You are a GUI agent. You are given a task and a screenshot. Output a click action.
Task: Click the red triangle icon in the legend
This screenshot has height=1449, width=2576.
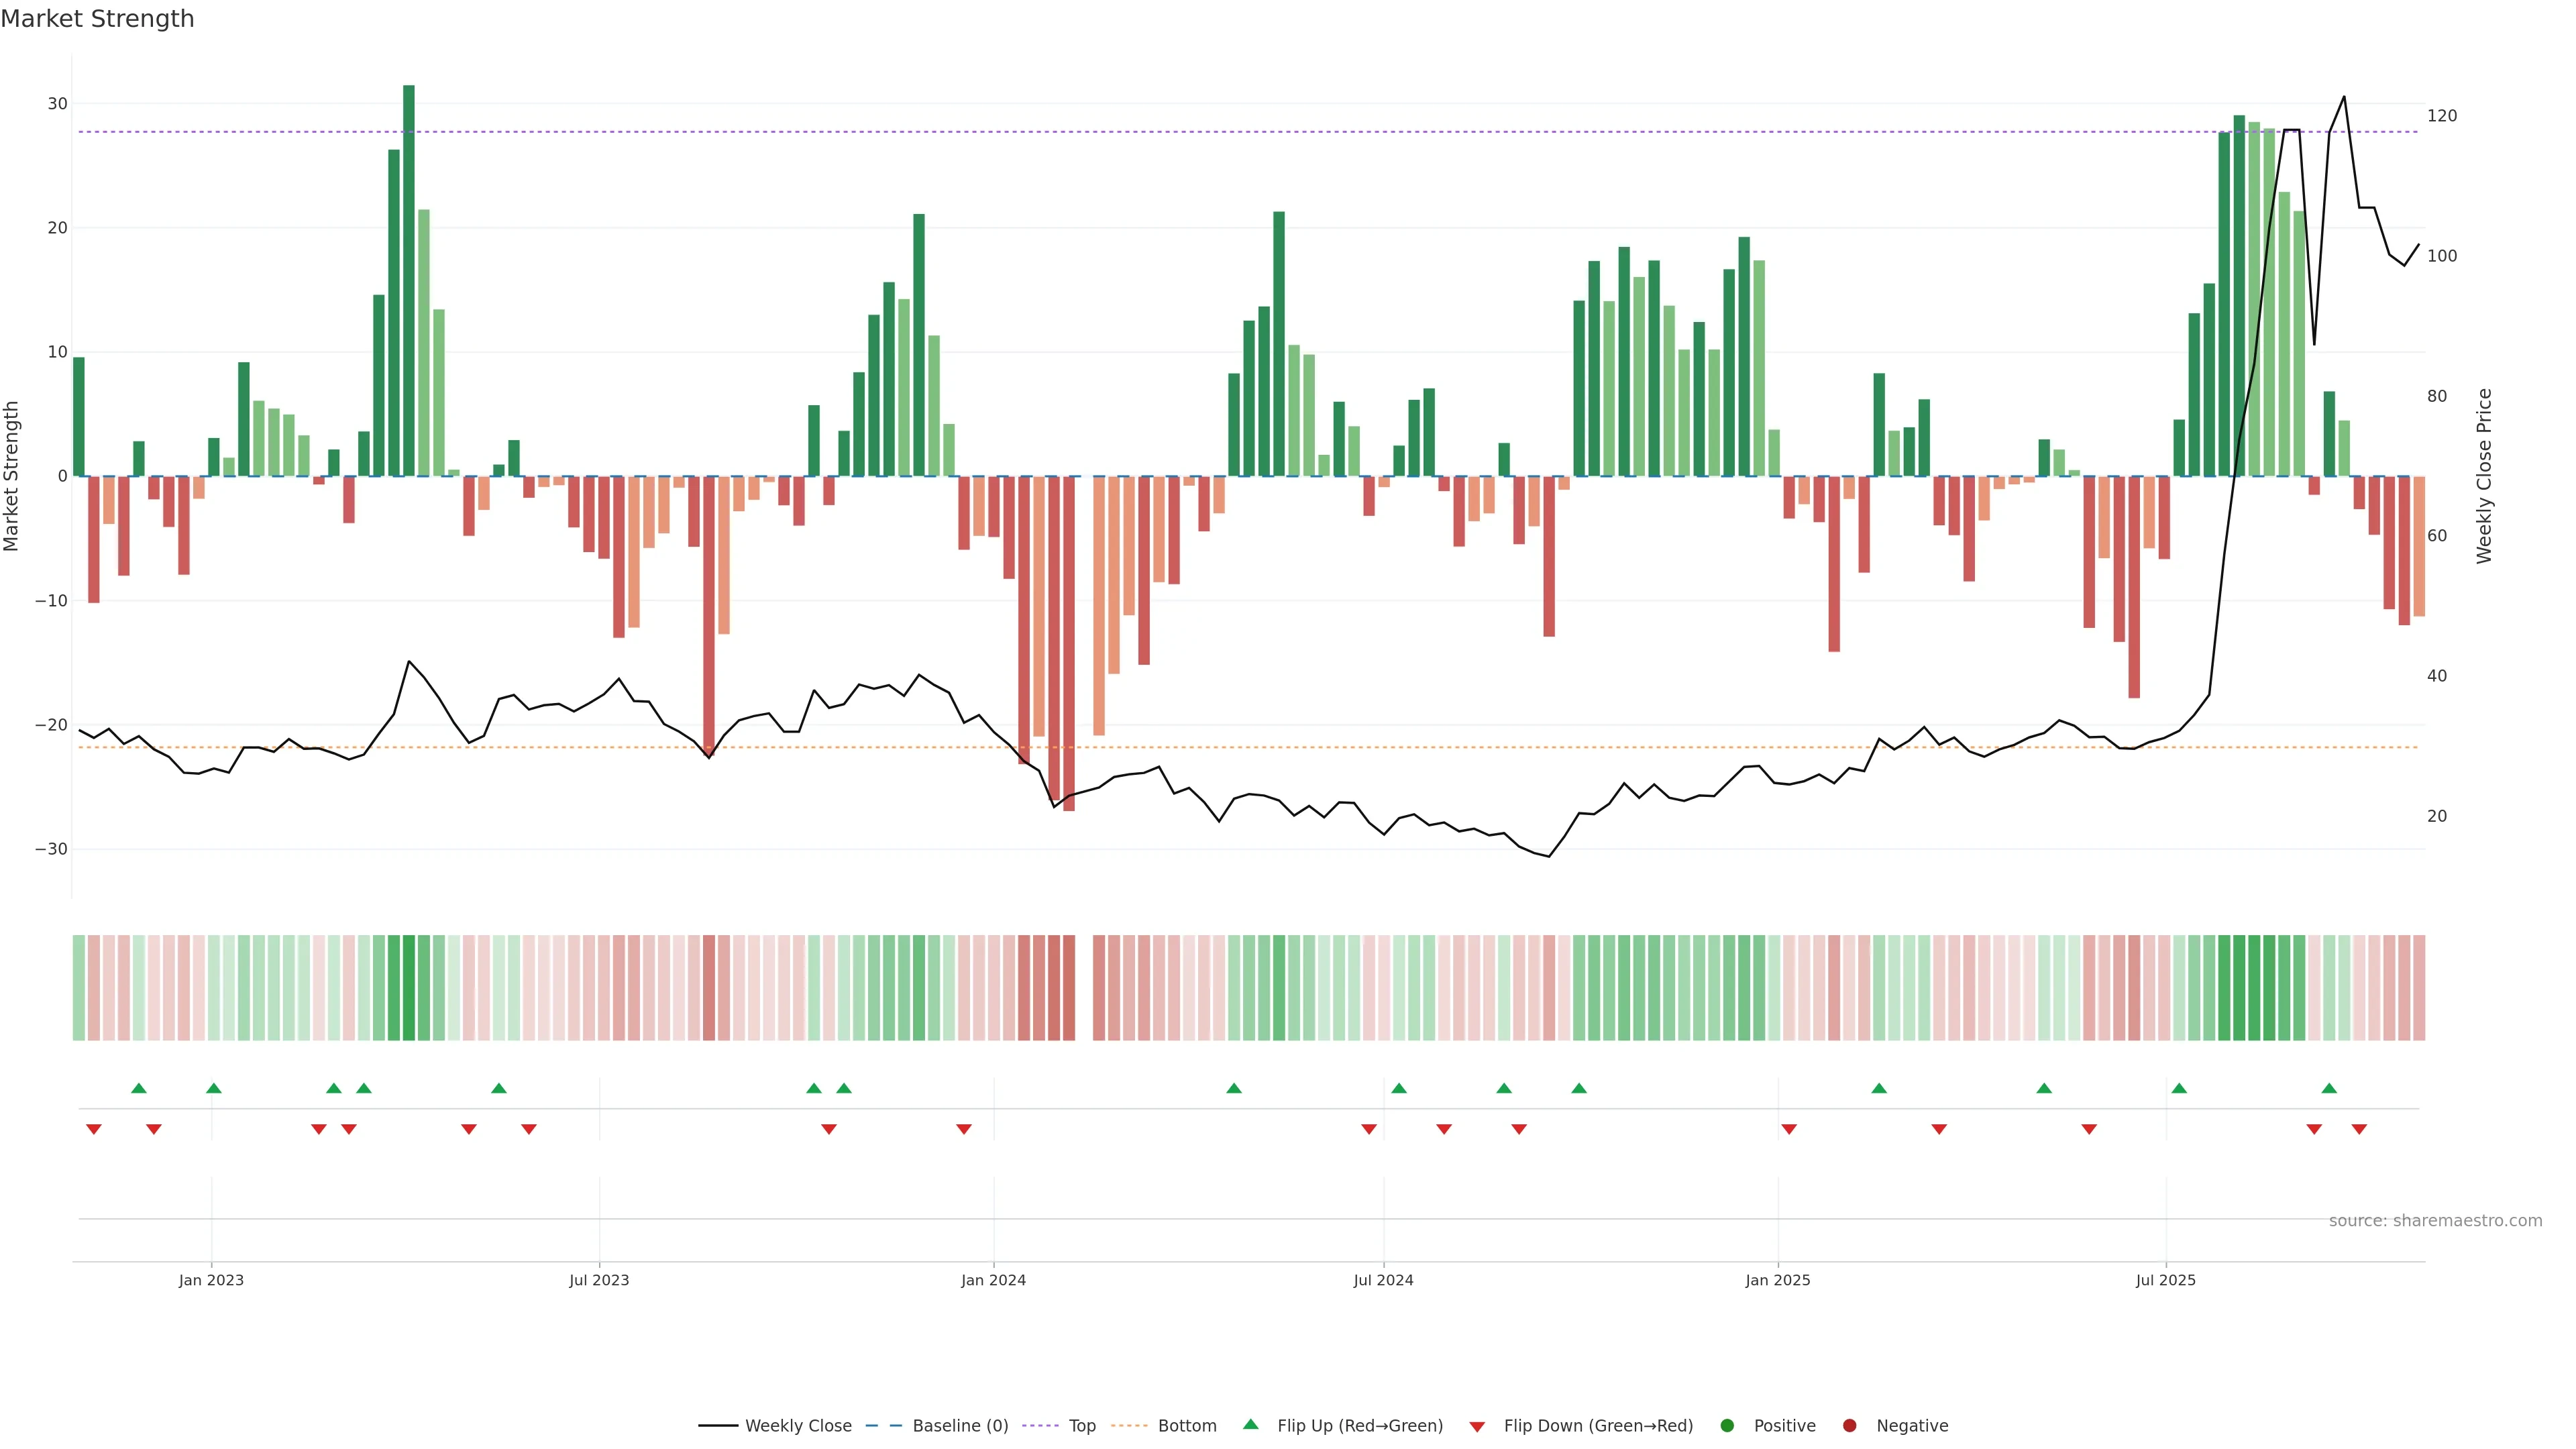(x=1477, y=1427)
